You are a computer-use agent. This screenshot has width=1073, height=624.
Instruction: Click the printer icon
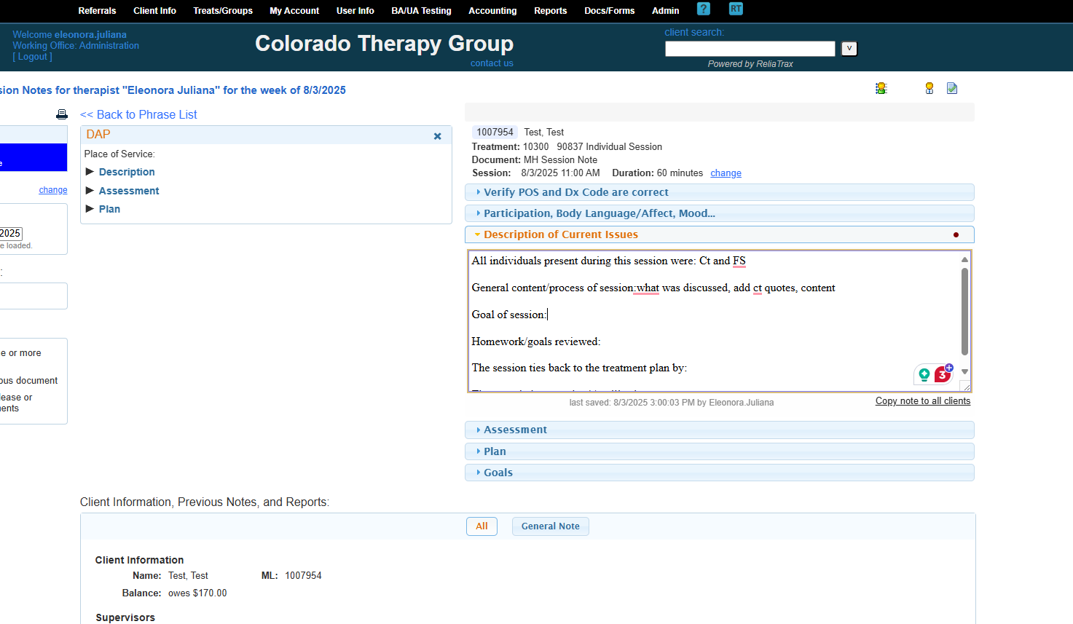[62, 114]
